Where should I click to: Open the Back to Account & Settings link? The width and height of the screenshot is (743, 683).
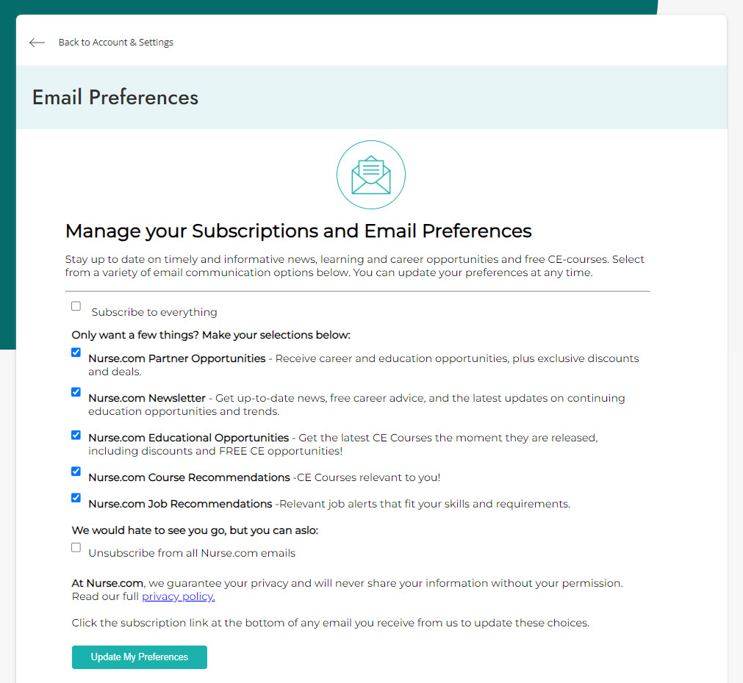pos(115,43)
